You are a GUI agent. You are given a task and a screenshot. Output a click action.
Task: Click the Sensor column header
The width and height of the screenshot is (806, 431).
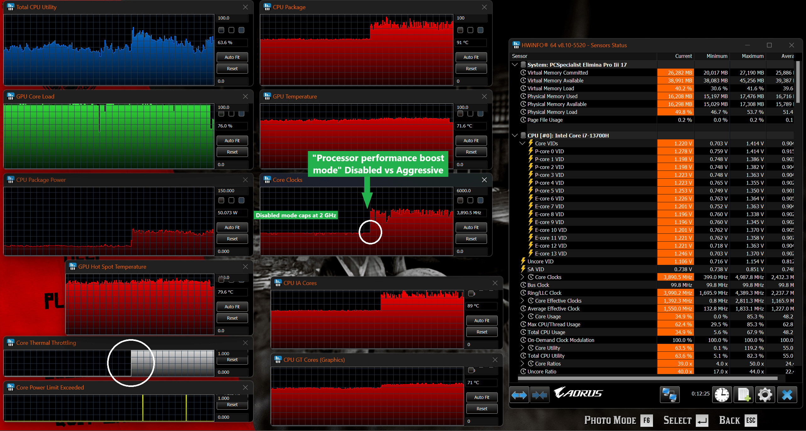click(583, 56)
